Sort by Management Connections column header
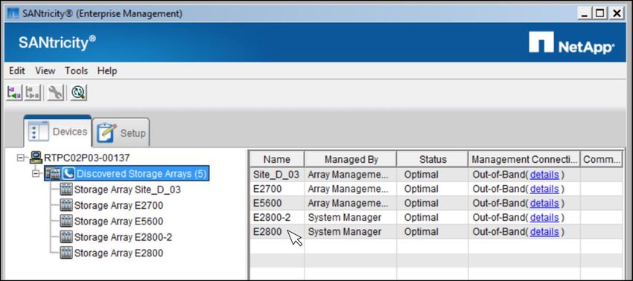Viewport: 633px width, 281px height. 524,159
